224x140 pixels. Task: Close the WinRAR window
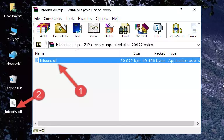194,10
